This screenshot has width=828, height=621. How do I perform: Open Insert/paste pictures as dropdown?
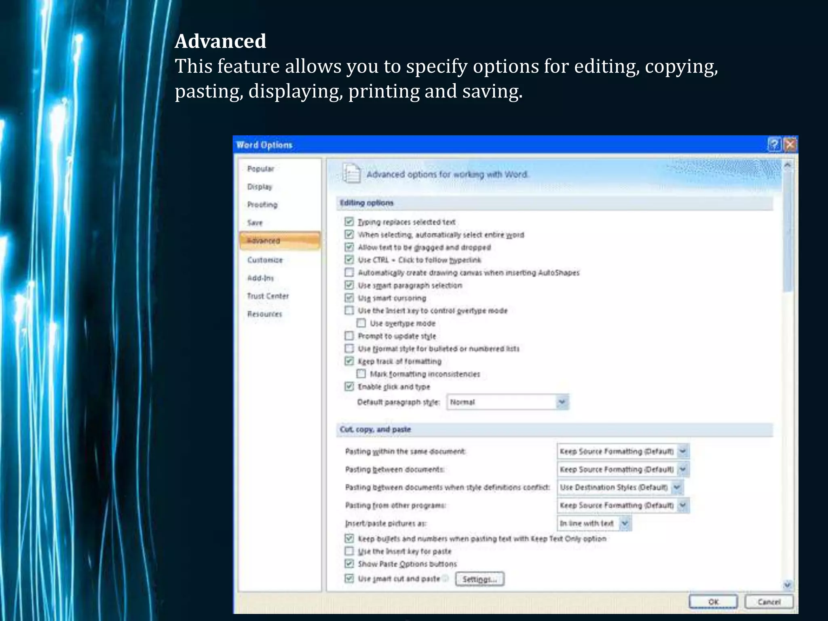(x=594, y=523)
